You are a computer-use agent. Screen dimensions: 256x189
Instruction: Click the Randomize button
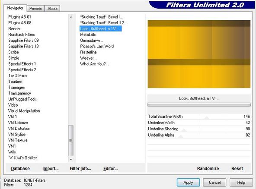208,168
